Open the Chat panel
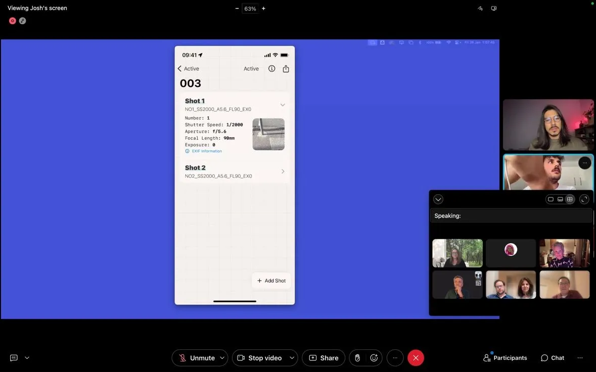Image resolution: width=596 pixels, height=372 pixels. coord(552,358)
